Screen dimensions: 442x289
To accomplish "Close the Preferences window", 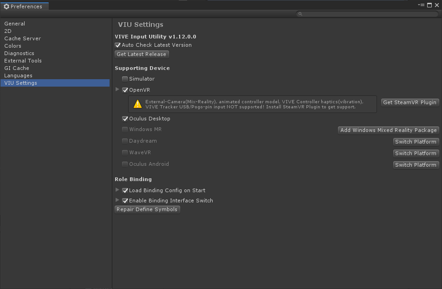I will pos(436,5).
